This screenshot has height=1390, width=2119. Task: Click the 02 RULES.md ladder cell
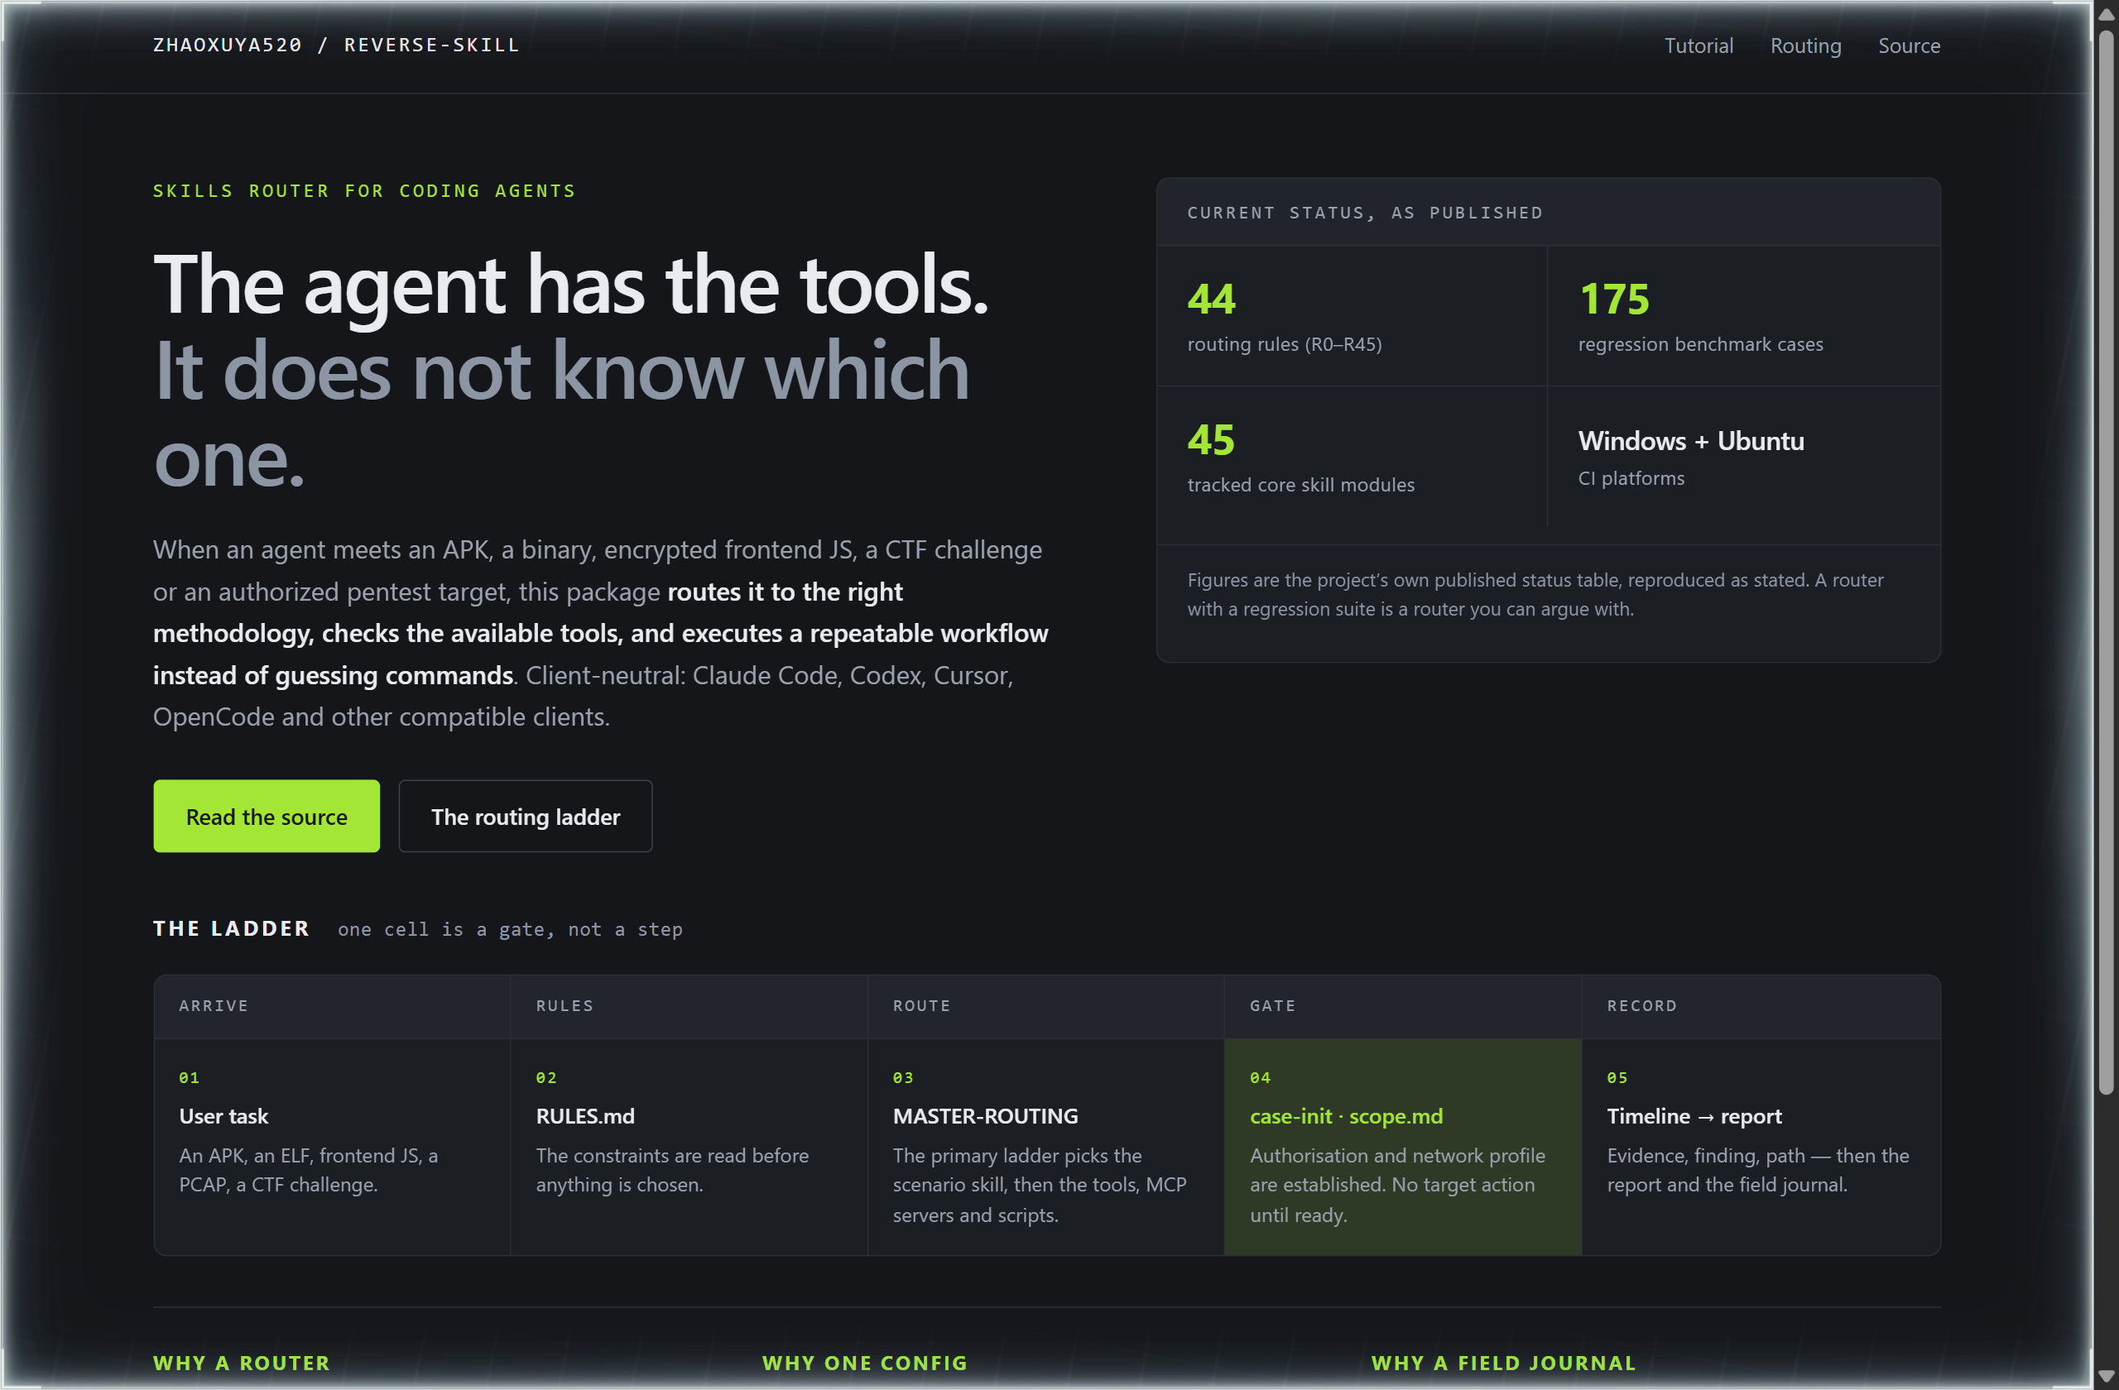point(690,1147)
